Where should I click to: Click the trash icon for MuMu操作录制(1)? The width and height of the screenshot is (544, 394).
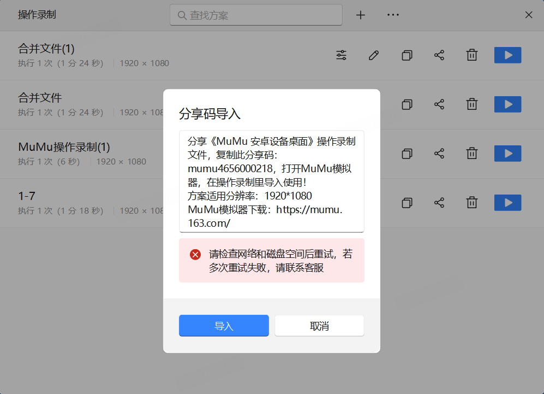472,154
